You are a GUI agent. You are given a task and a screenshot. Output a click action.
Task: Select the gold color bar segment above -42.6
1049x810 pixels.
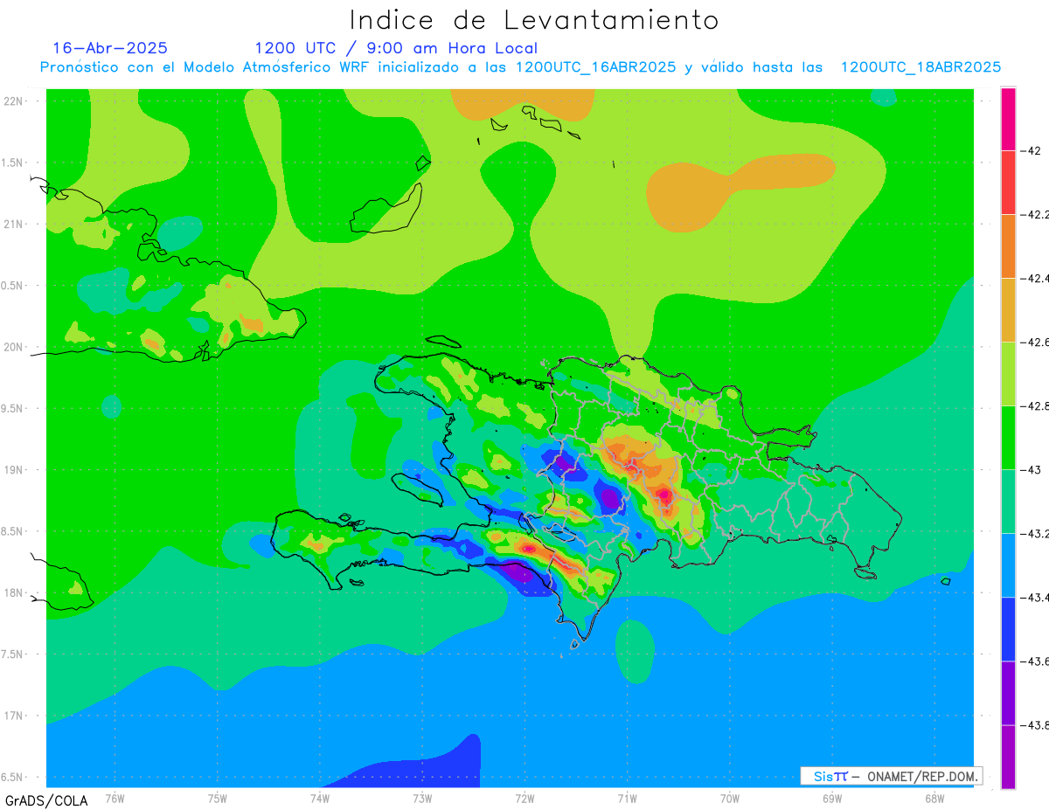pyautogui.click(x=1008, y=309)
